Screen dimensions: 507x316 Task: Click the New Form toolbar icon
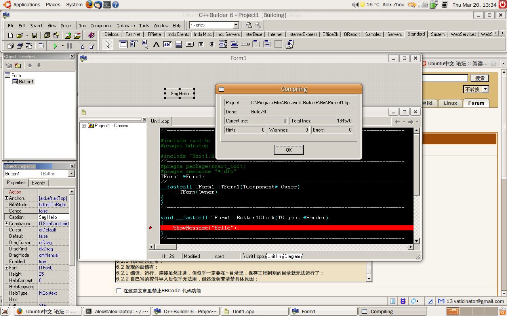pos(41,46)
